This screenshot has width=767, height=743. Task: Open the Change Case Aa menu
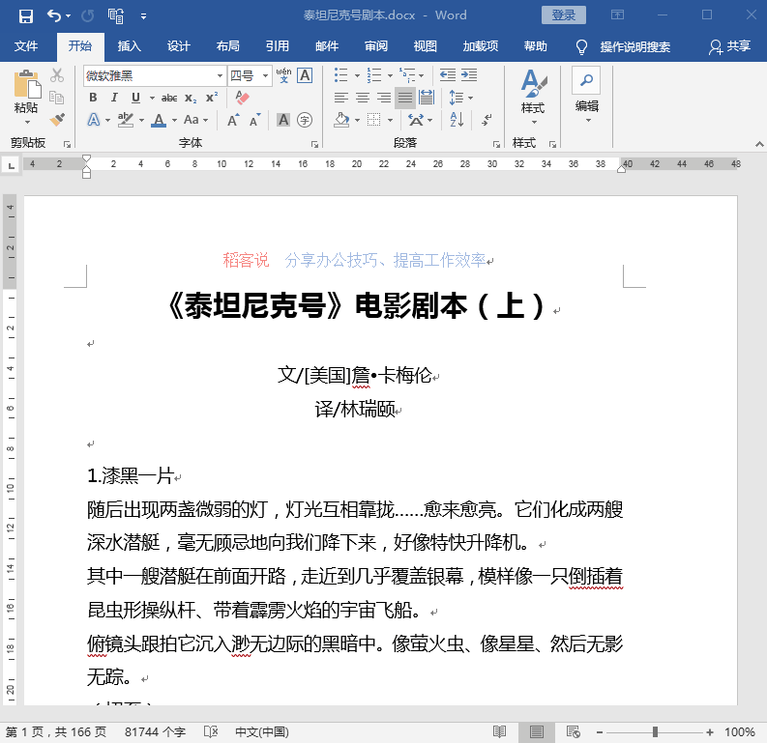click(x=195, y=120)
